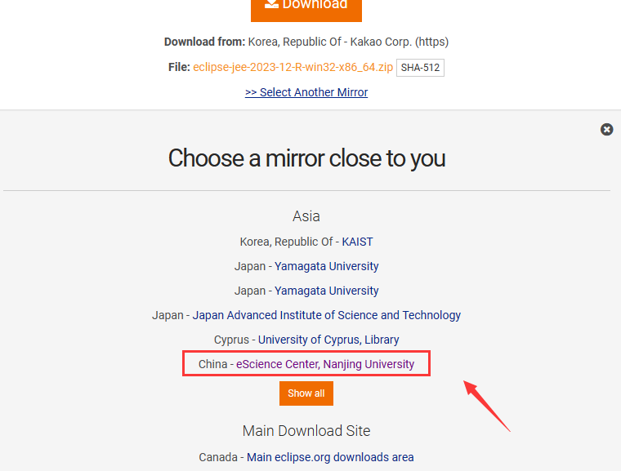
Task: Choose the KAIST mirror in Korea
Action: click(x=357, y=242)
